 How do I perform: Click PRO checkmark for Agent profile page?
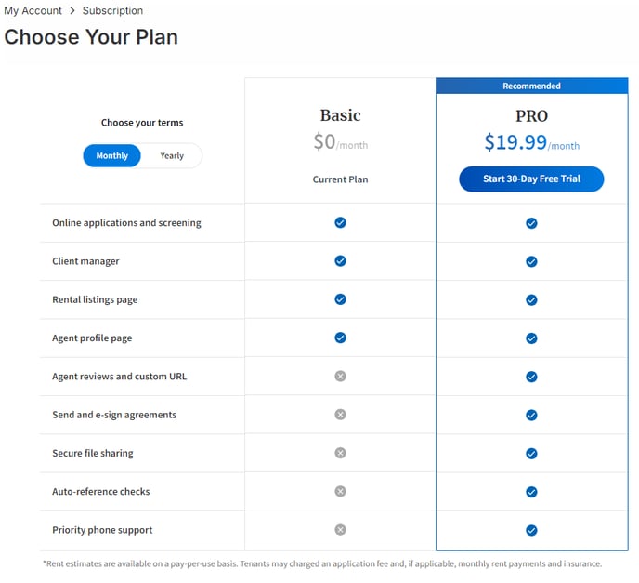click(x=531, y=338)
